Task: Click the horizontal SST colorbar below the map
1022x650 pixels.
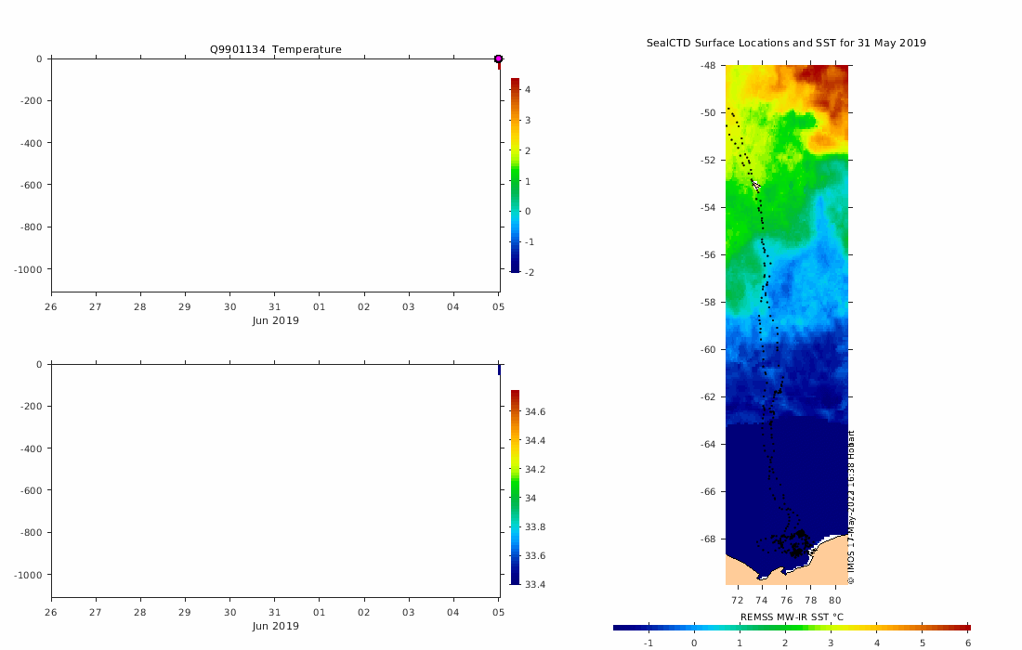Action: pos(792,629)
